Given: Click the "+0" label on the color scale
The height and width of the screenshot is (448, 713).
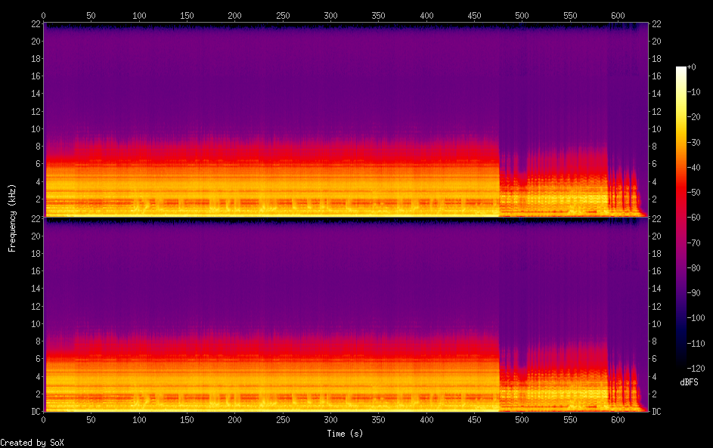Looking at the screenshot, I should tap(691, 67).
